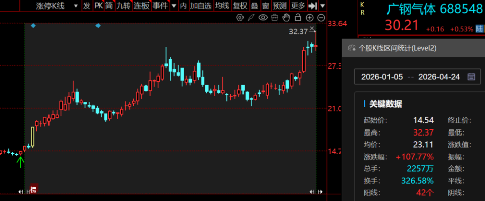Screen dimensions: 485x201
Task: Click the second blue diamond event marker
Action: (98, 26)
